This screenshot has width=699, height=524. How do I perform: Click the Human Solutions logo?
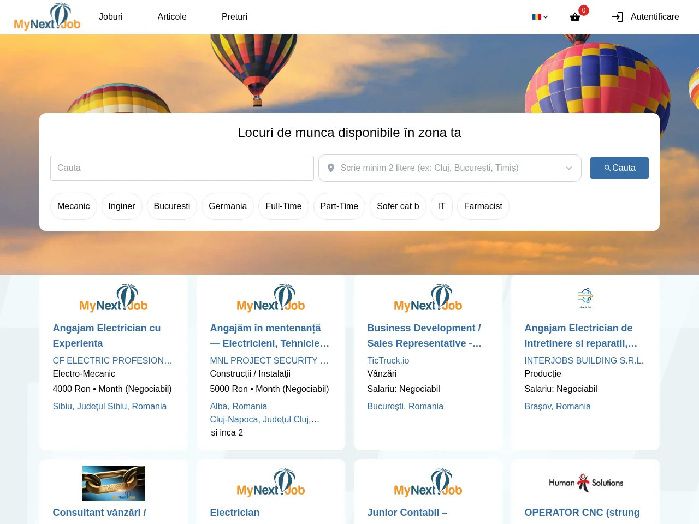(x=585, y=483)
